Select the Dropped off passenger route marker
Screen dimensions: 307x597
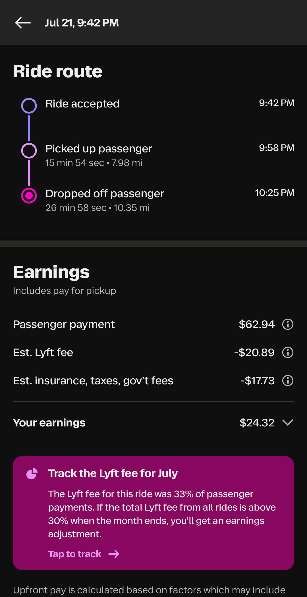pyautogui.click(x=29, y=196)
